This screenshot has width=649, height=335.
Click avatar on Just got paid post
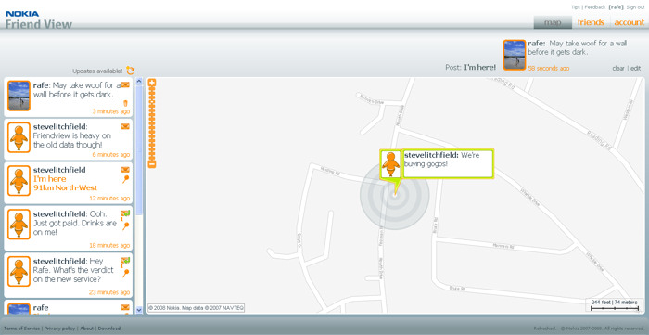tap(19, 224)
